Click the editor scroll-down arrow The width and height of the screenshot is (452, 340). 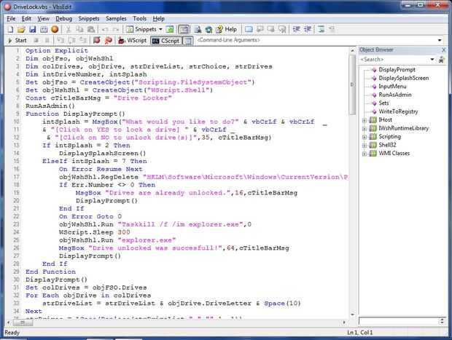[x=352, y=315]
